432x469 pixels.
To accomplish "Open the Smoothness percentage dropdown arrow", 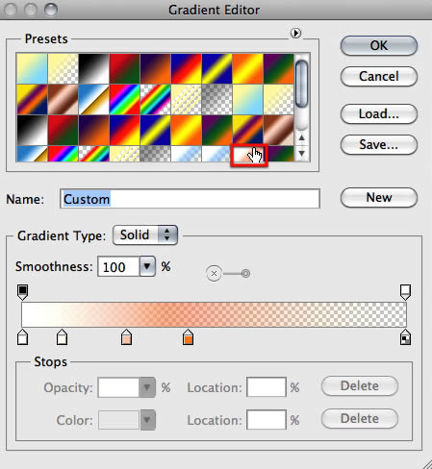I will [147, 266].
